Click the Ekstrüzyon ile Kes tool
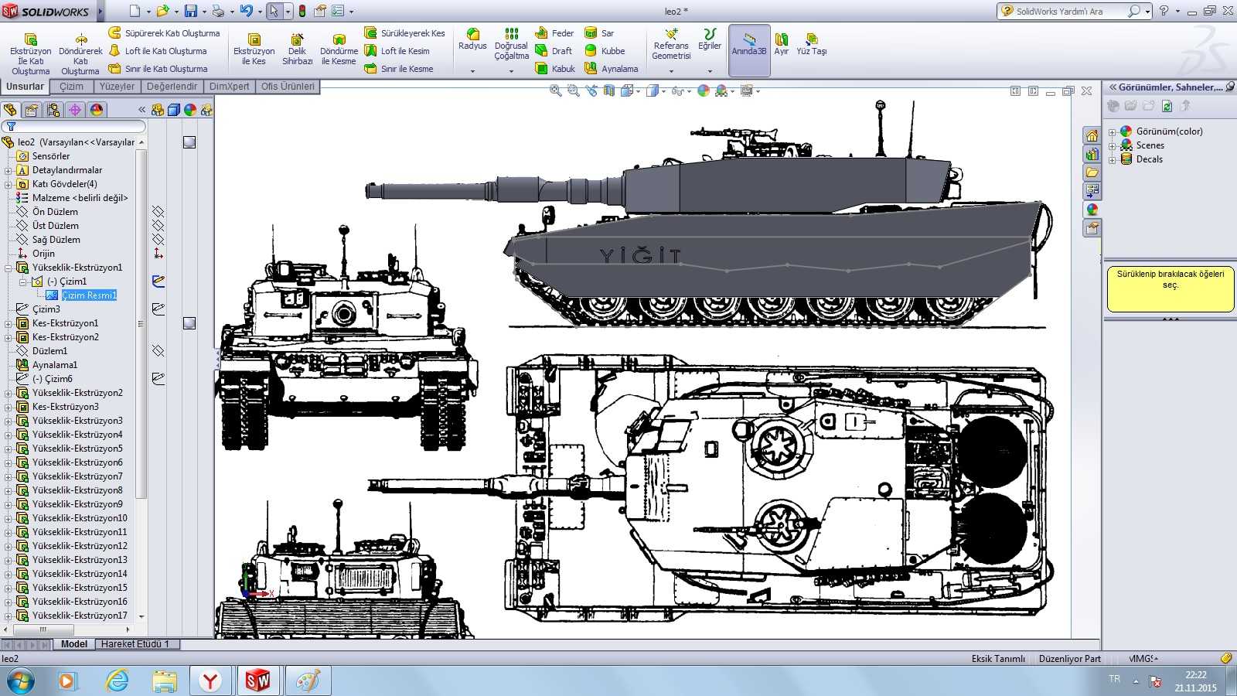 [254, 49]
